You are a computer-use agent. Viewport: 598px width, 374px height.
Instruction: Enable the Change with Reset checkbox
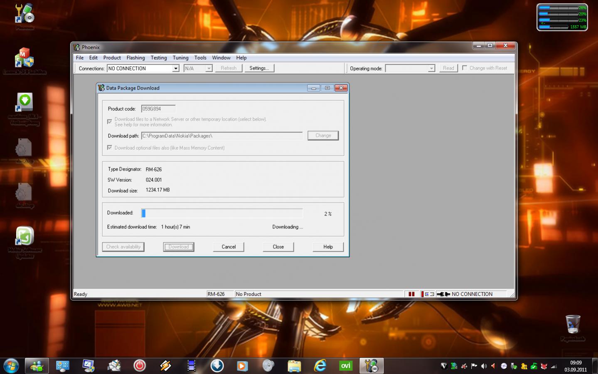465,68
